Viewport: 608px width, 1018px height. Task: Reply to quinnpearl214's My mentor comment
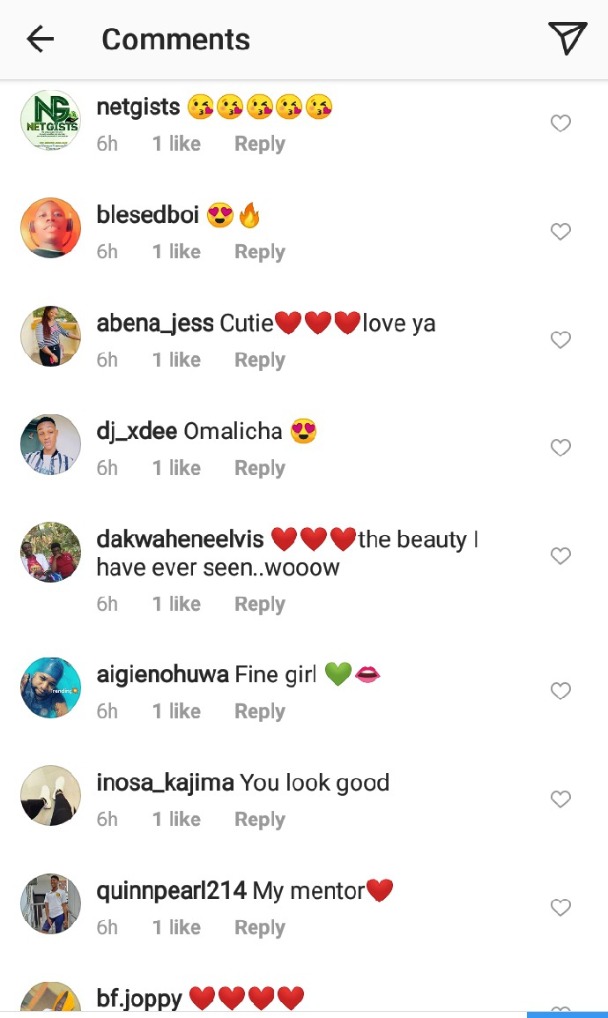(x=260, y=928)
